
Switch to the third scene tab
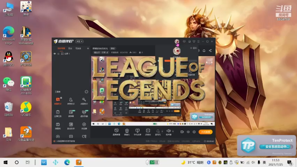coord(78,49)
